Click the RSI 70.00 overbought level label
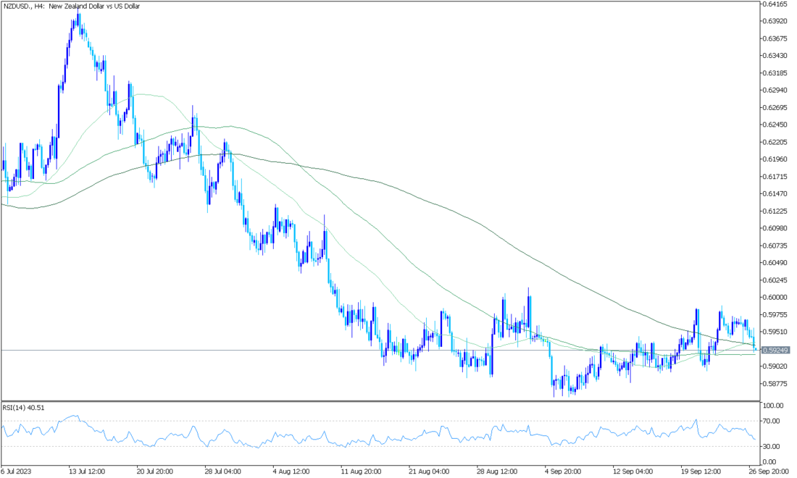The image size is (797, 478). pos(772,421)
